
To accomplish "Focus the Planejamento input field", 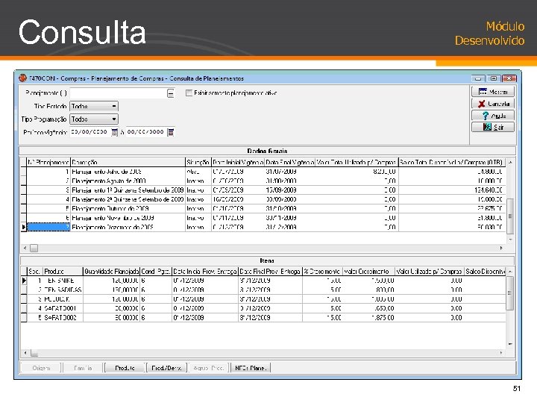I will click(118, 93).
